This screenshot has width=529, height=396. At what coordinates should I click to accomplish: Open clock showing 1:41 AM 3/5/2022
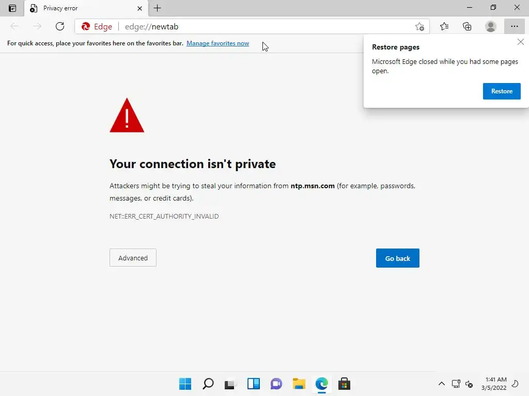click(x=494, y=384)
